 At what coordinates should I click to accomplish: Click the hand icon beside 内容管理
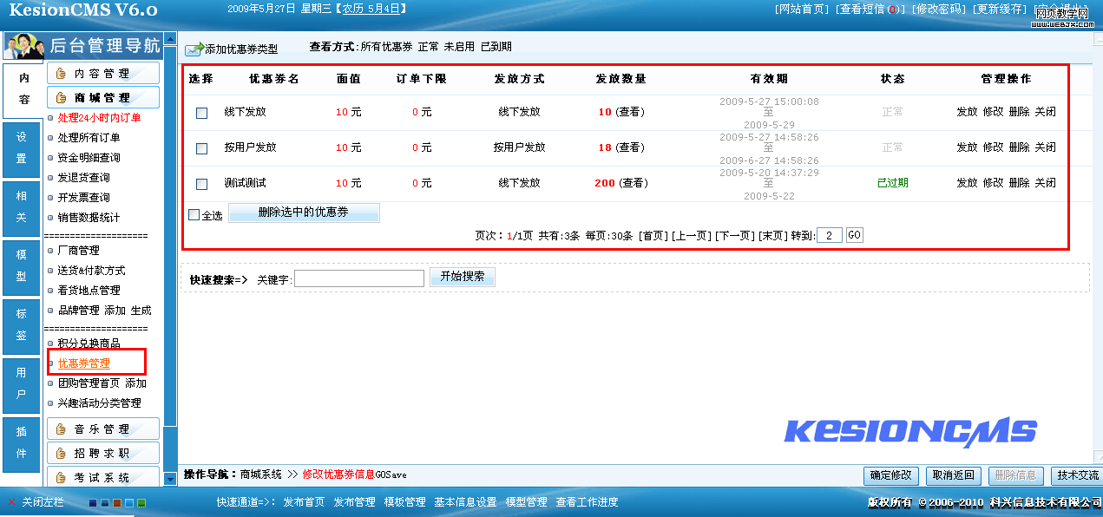pos(62,74)
